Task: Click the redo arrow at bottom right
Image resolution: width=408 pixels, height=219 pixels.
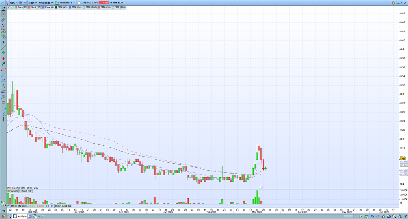Action: (378, 216)
